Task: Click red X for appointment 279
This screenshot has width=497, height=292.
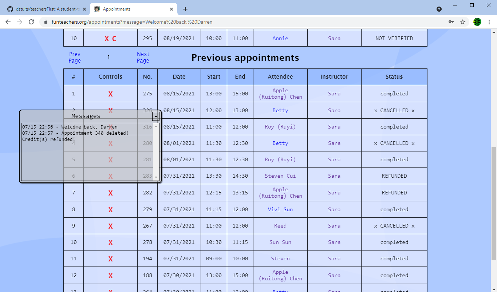Action: pos(110,210)
